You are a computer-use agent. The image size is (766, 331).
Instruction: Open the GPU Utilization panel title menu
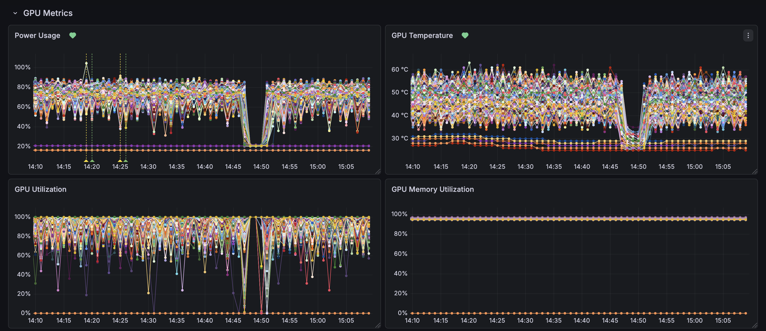41,189
